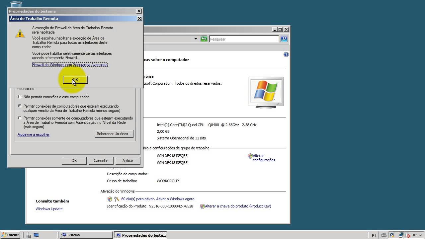Focus the Pesquisar search field
The image size is (425, 239).
(x=244, y=39)
